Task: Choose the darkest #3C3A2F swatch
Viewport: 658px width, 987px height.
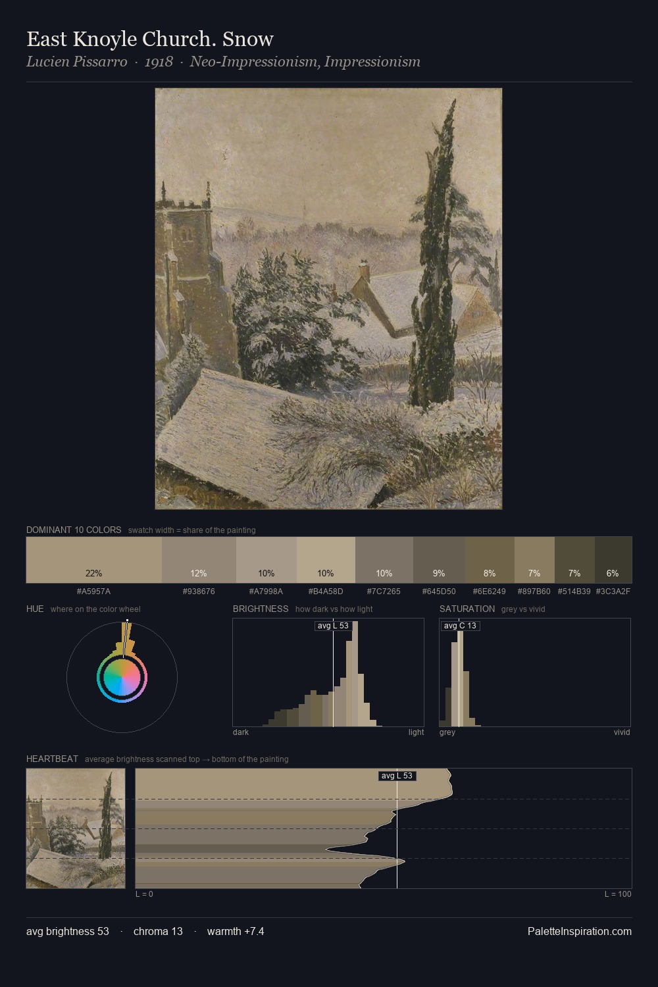Action: click(613, 560)
